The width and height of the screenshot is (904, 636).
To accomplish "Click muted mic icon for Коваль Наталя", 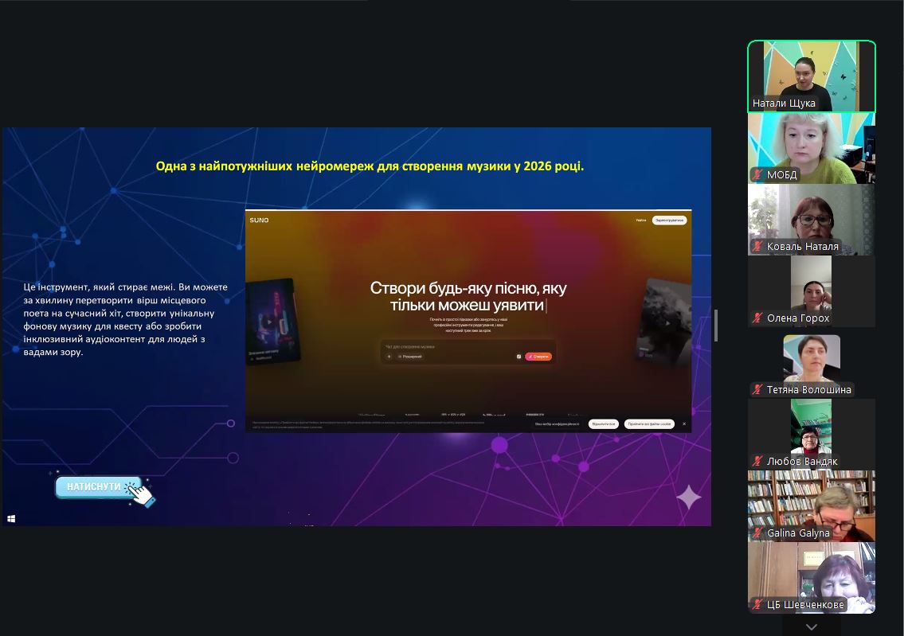I will pyautogui.click(x=758, y=247).
